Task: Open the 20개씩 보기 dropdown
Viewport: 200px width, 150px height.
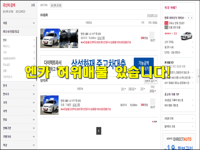Action: coord(151,81)
